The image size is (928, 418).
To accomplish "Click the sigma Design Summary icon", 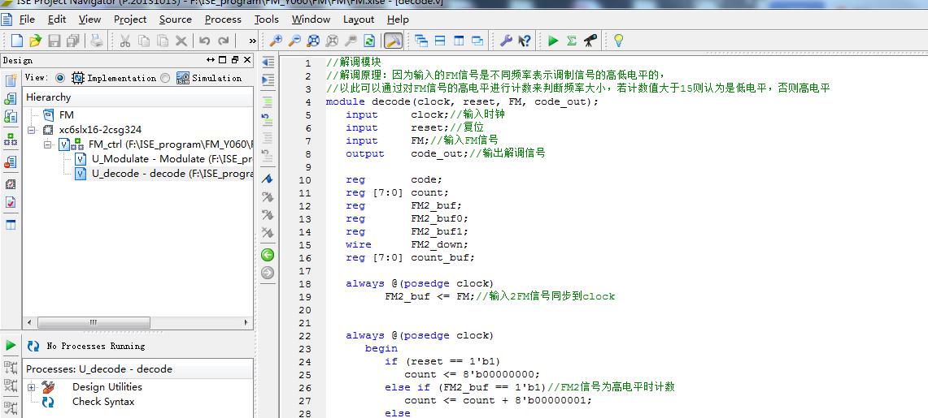I will click(x=572, y=41).
